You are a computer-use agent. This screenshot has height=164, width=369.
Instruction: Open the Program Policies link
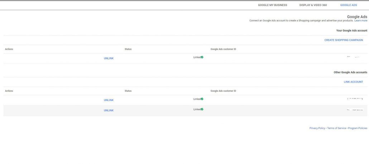point(358,128)
